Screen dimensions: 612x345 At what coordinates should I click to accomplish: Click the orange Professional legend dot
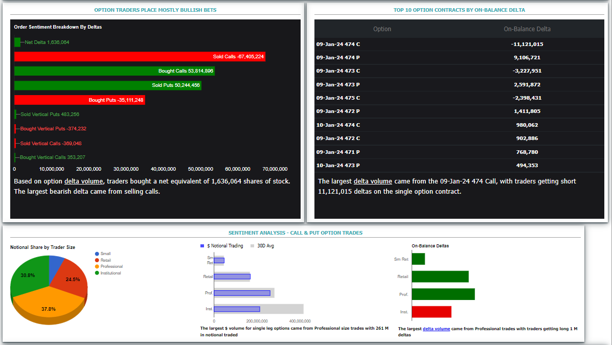[97, 267]
